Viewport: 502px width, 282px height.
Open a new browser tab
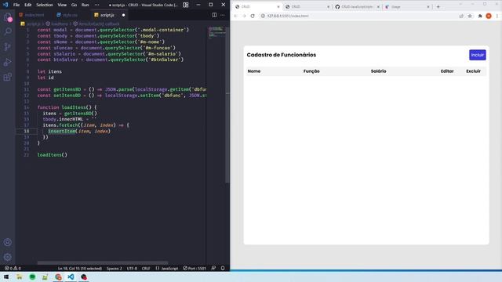pyautogui.click(x=438, y=6)
